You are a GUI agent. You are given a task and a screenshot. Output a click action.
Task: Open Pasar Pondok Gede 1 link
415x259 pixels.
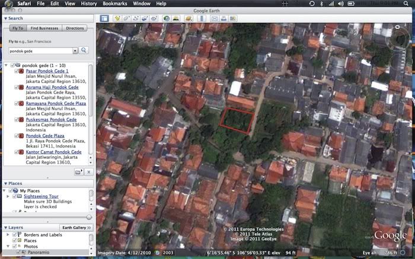coord(47,71)
